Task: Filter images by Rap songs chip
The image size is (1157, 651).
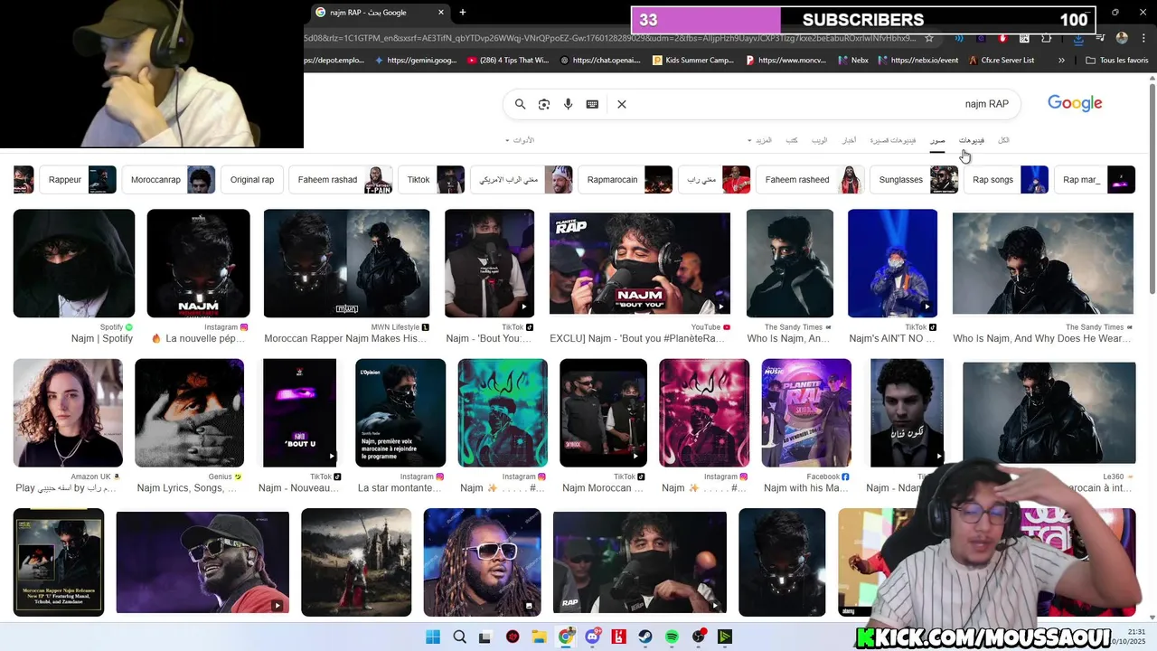Action: (x=1007, y=180)
